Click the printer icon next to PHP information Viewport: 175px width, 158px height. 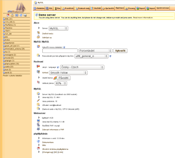pos(38,129)
